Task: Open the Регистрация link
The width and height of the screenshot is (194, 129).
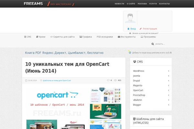Action: point(150,29)
